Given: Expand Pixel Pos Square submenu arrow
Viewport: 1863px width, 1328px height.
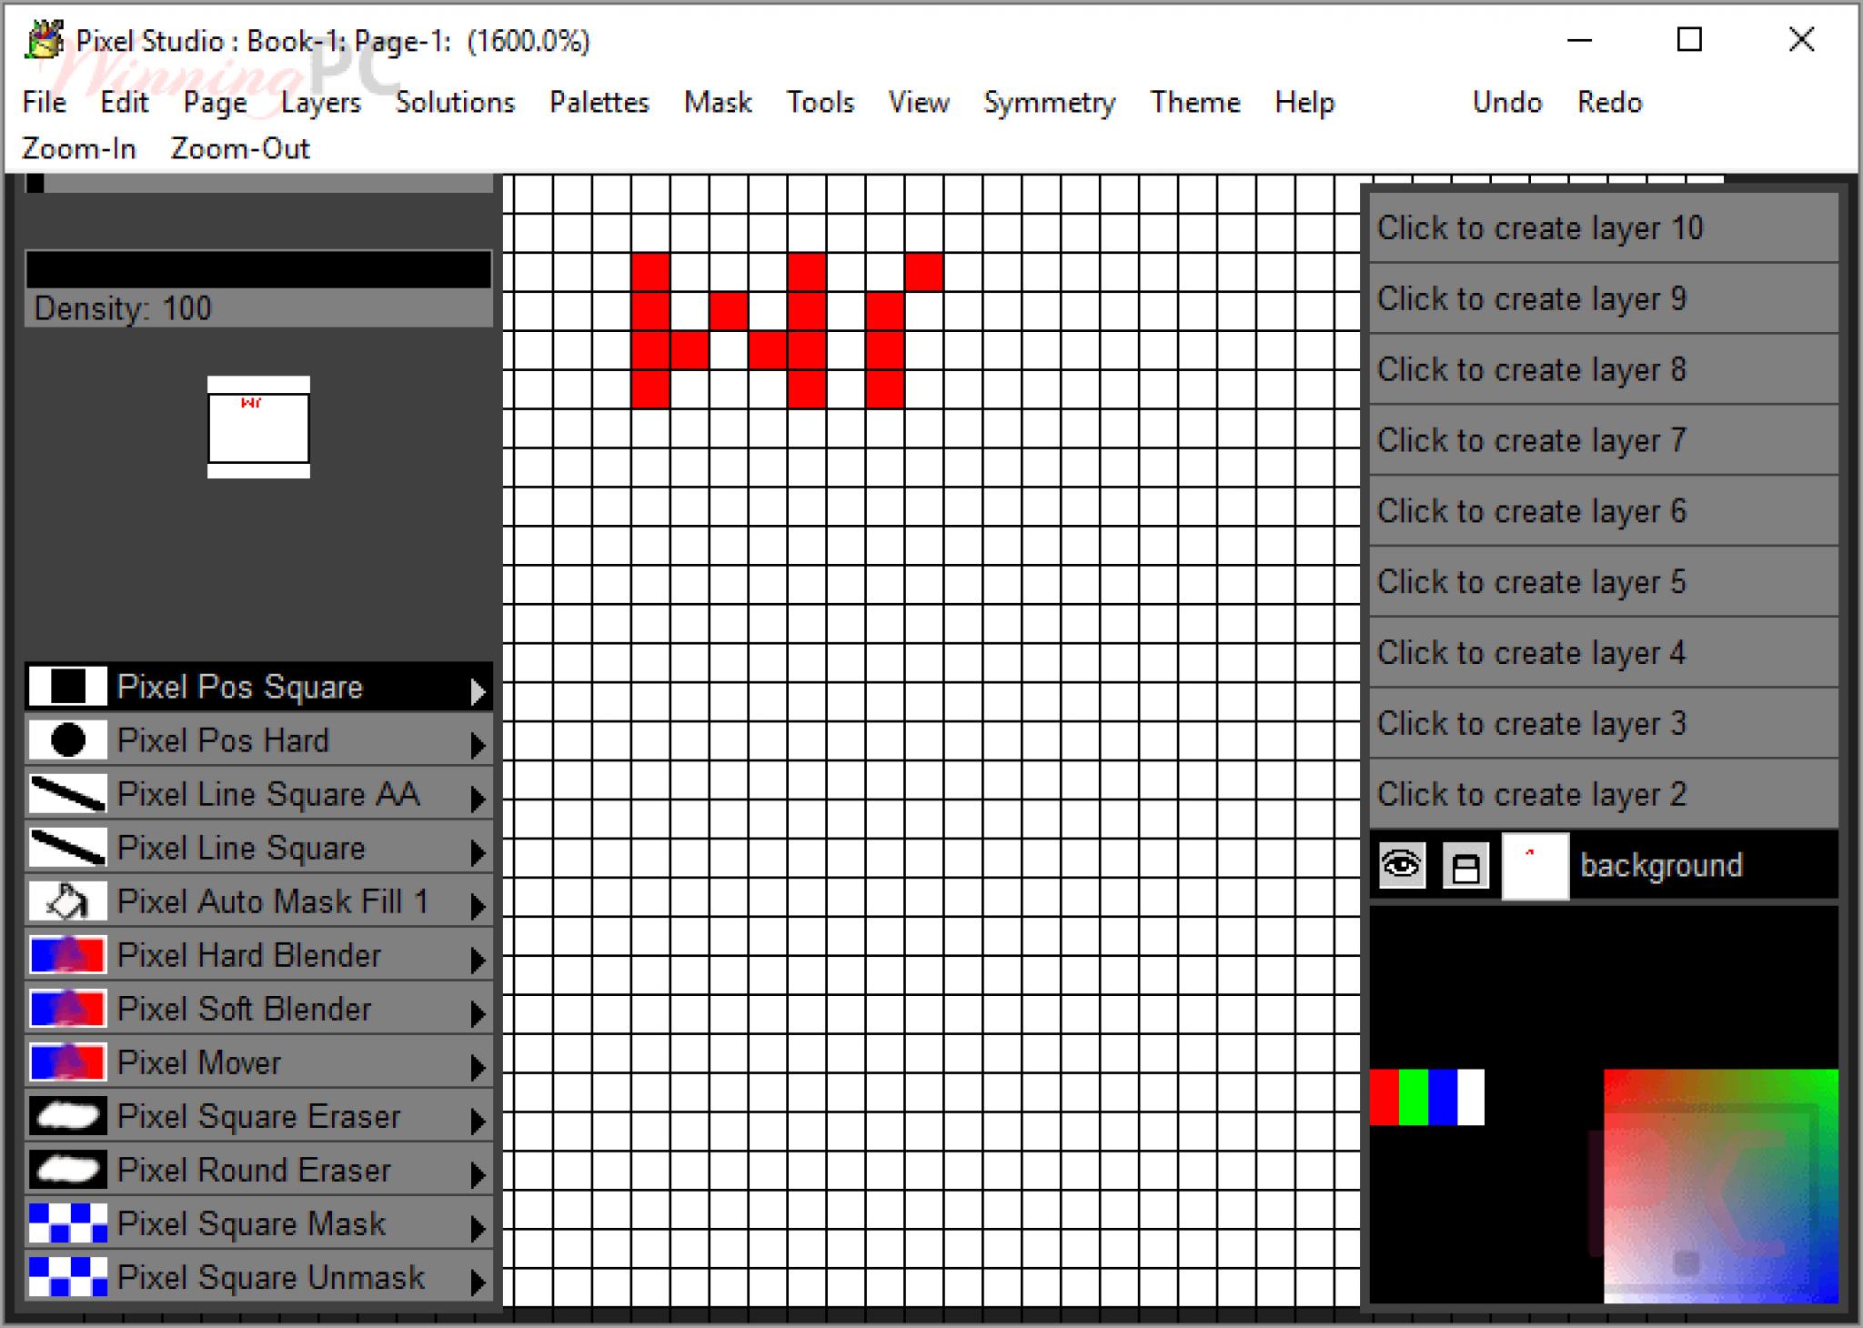Looking at the screenshot, I should coord(478,691).
